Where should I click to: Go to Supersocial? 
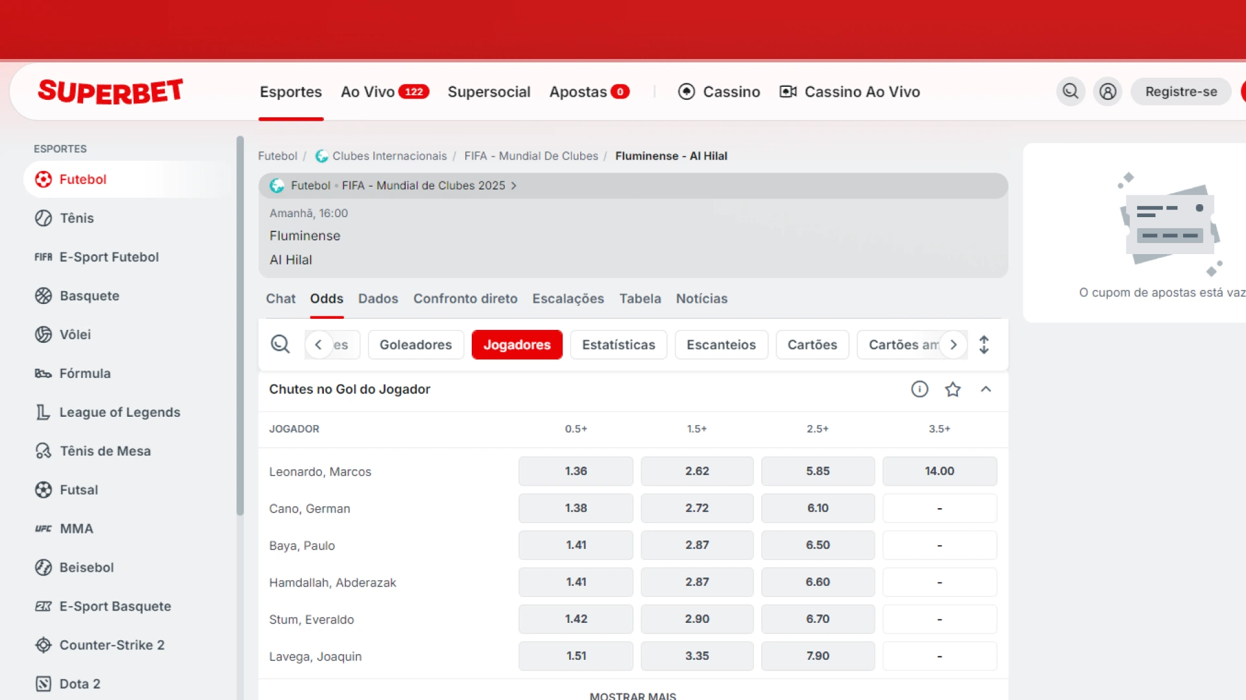pos(489,91)
